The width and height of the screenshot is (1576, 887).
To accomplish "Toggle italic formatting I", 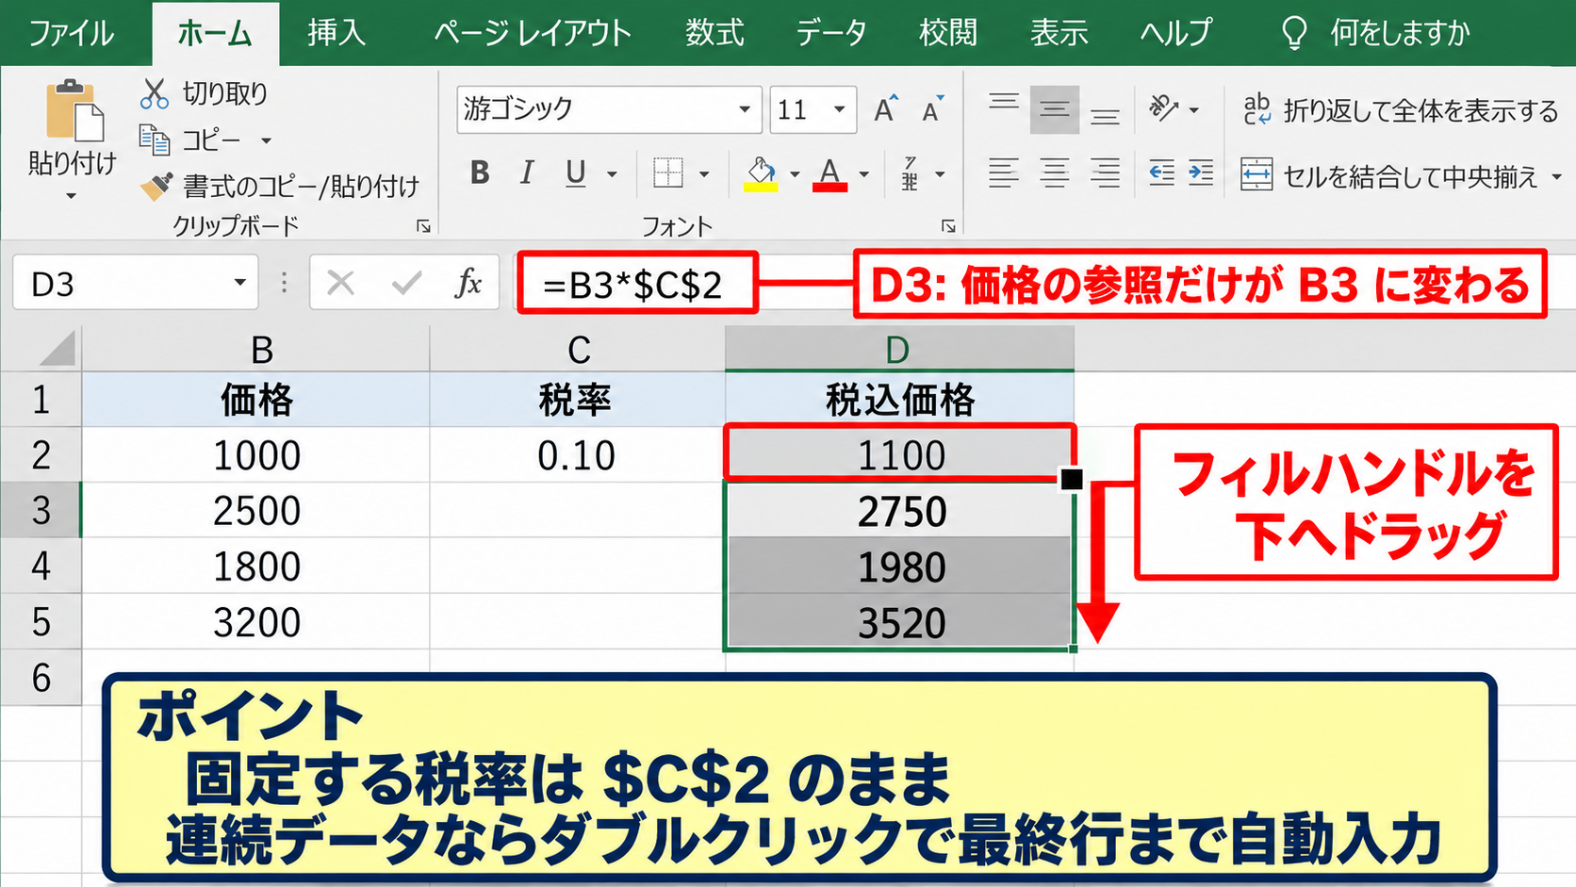I will tap(527, 173).
